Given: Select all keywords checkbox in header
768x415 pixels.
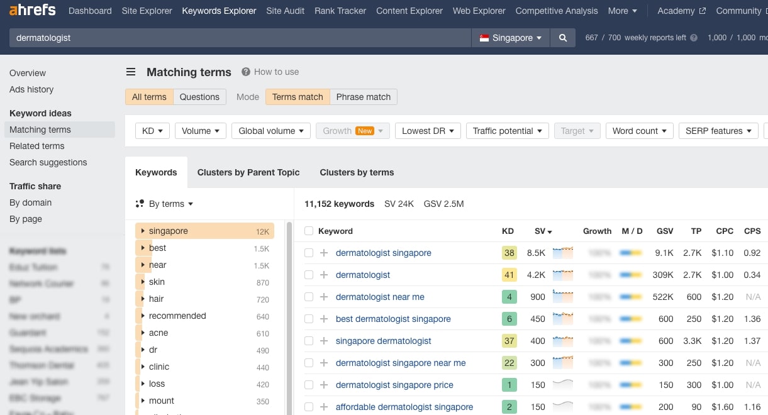Looking at the screenshot, I should coord(309,231).
